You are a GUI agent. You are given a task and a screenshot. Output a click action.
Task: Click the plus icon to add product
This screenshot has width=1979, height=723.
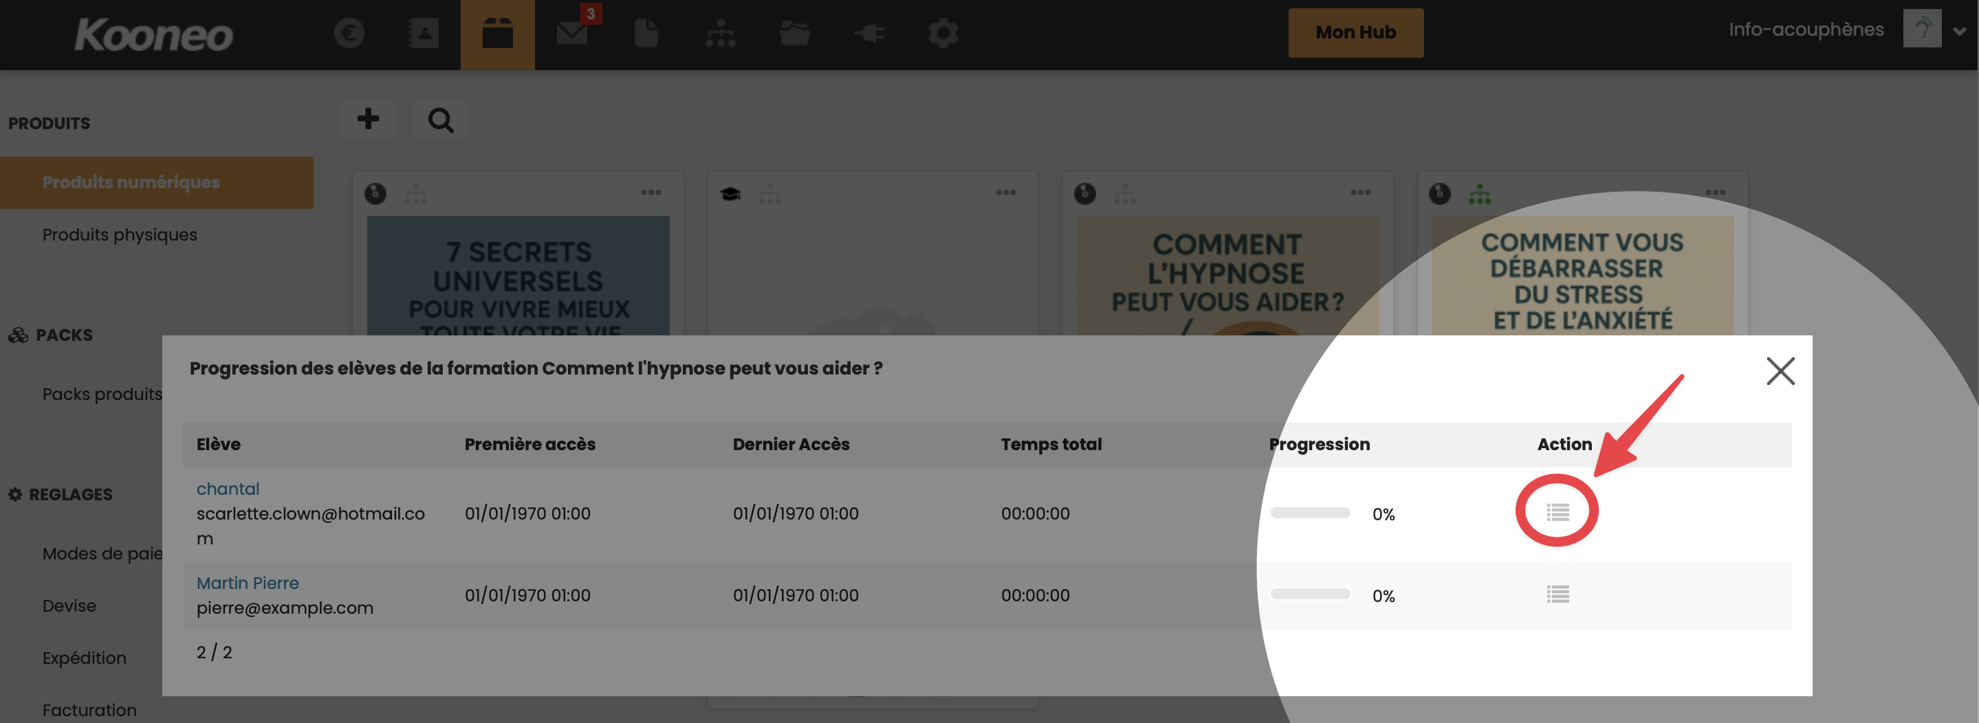(x=368, y=119)
